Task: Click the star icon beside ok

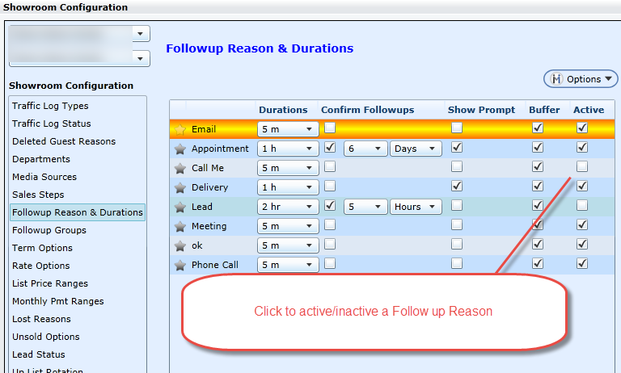Action: (180, 245)
